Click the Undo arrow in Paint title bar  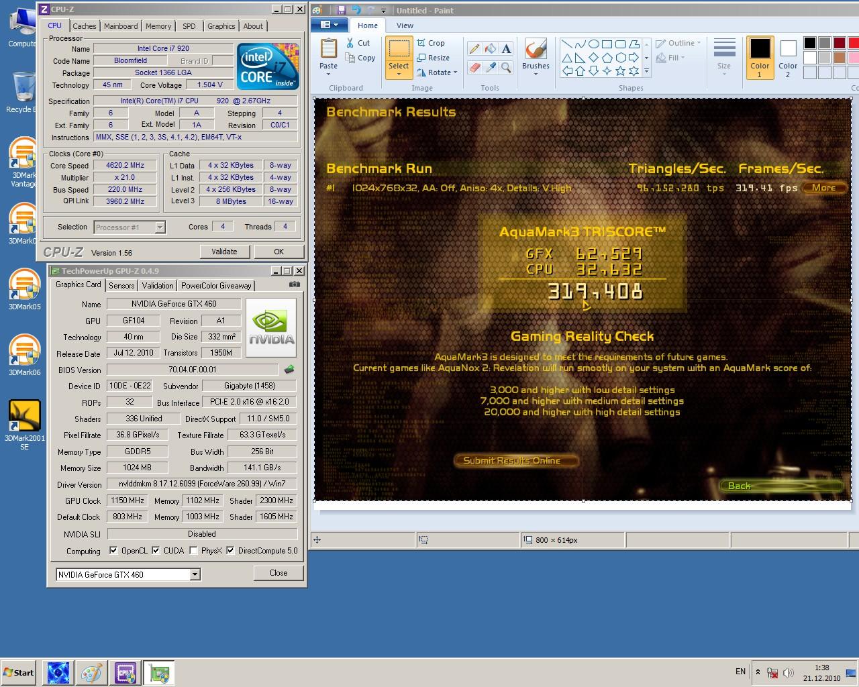coord(356,10)
